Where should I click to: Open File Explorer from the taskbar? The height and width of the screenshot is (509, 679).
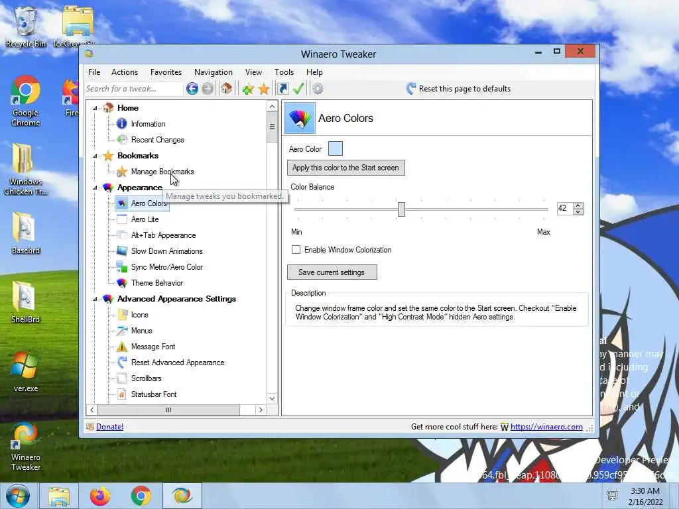click(59, 496)
